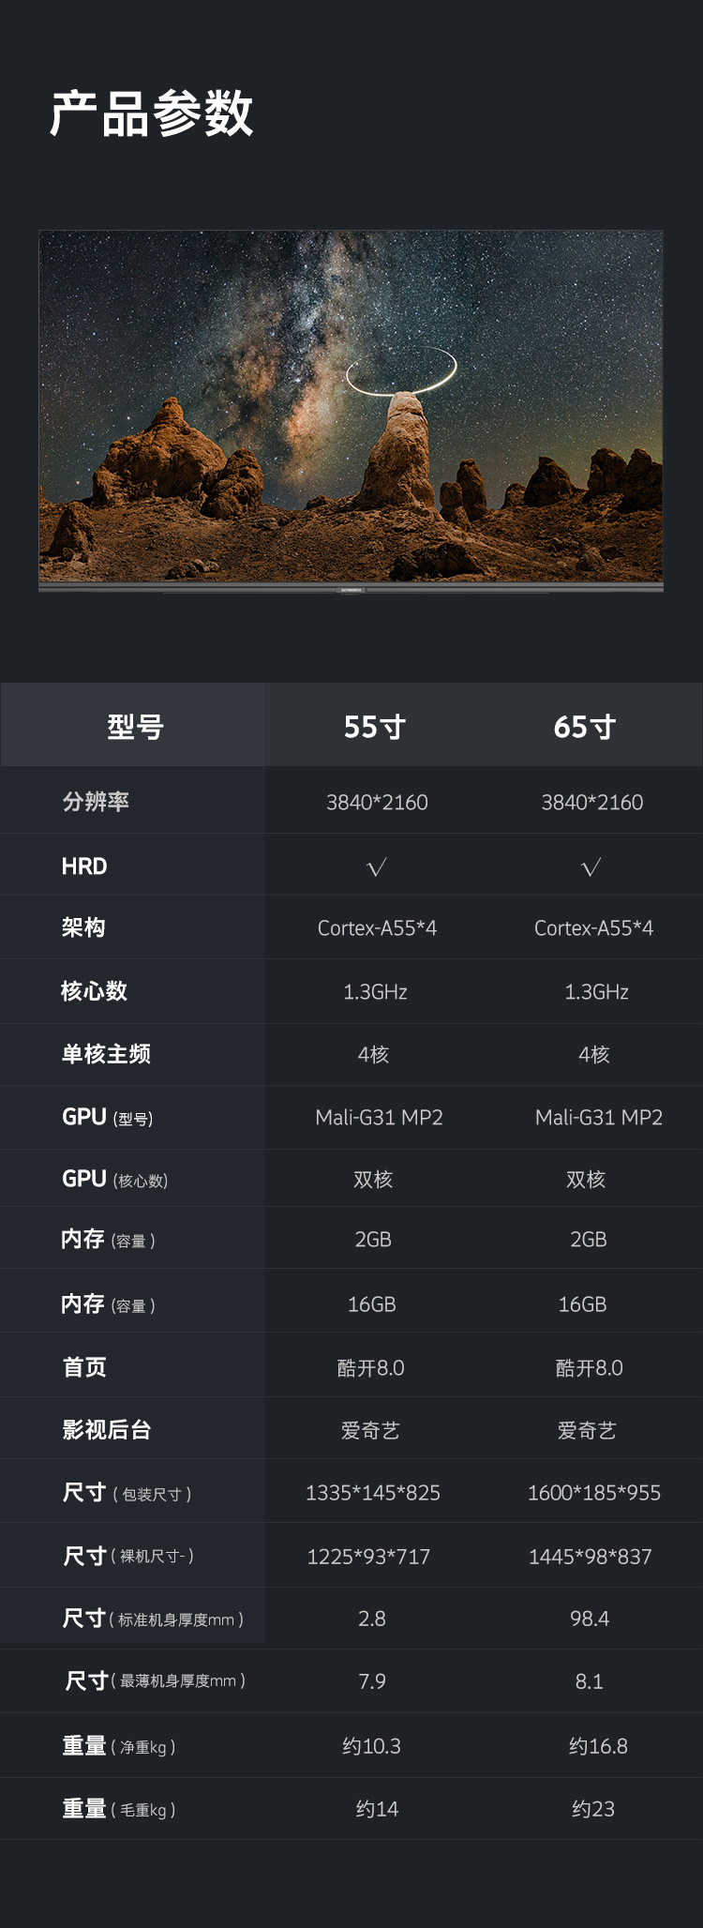
Task: Click the 产品参数 page title
Action: (x=152, y=113)
